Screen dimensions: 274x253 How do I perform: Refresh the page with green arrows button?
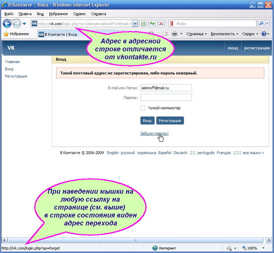coord(152,24)
